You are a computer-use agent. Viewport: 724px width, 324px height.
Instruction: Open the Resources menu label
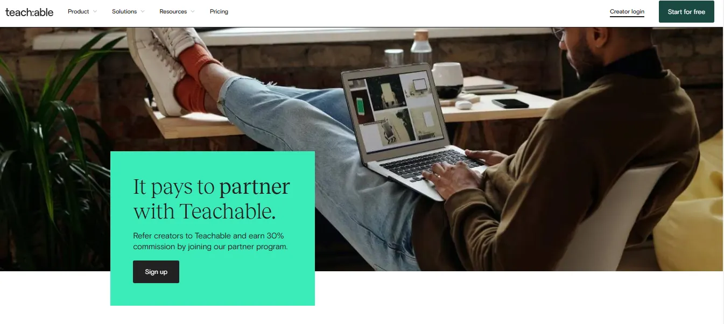[x=173, y=11]
